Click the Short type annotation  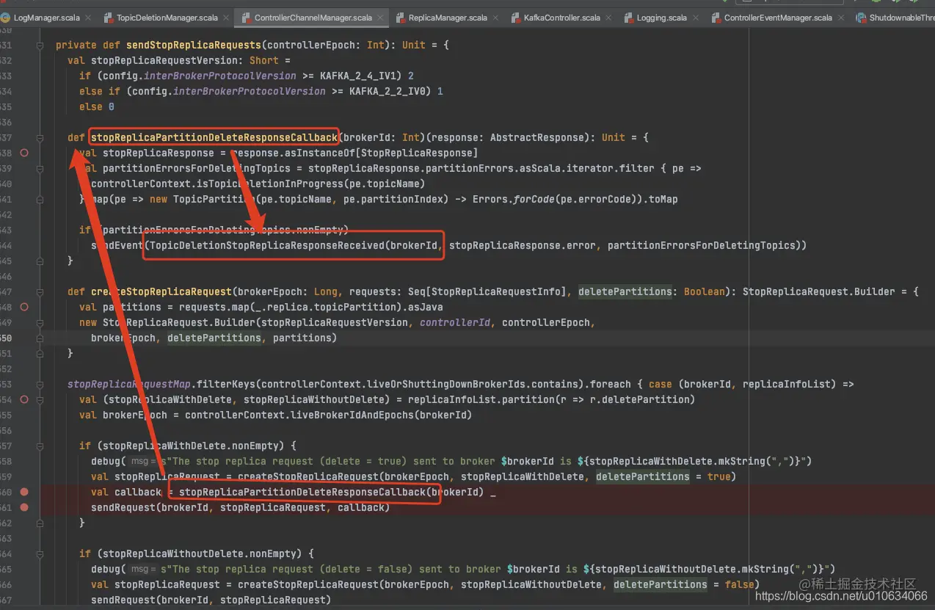point(264,60)
